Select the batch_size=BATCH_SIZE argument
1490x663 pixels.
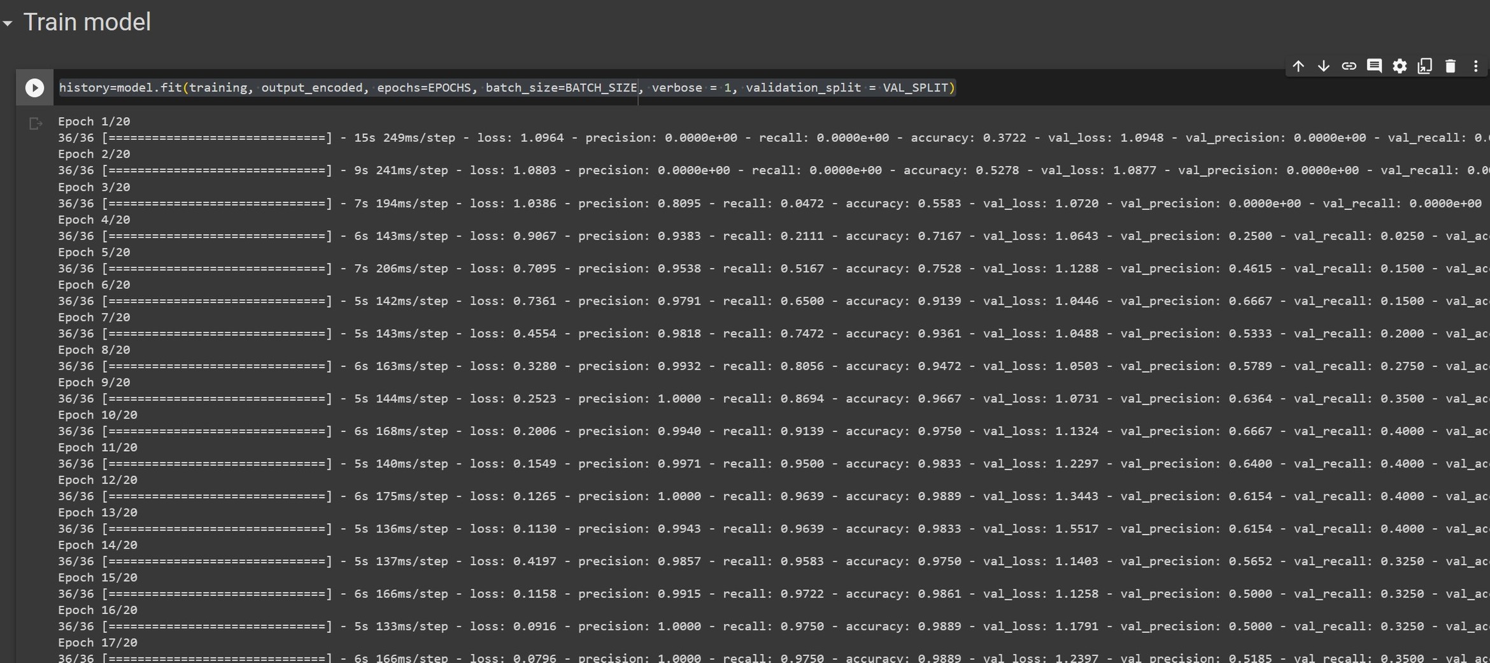560,87
